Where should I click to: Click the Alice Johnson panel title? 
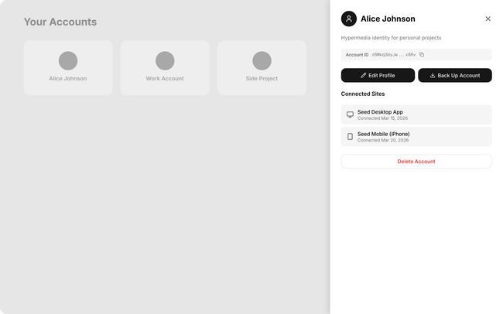point(388,19)
